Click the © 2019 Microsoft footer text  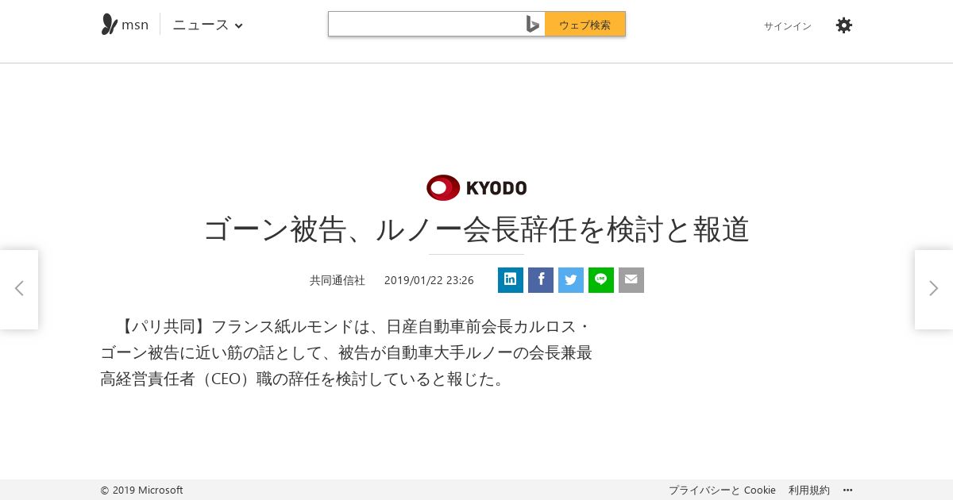[x=141, y=490]
